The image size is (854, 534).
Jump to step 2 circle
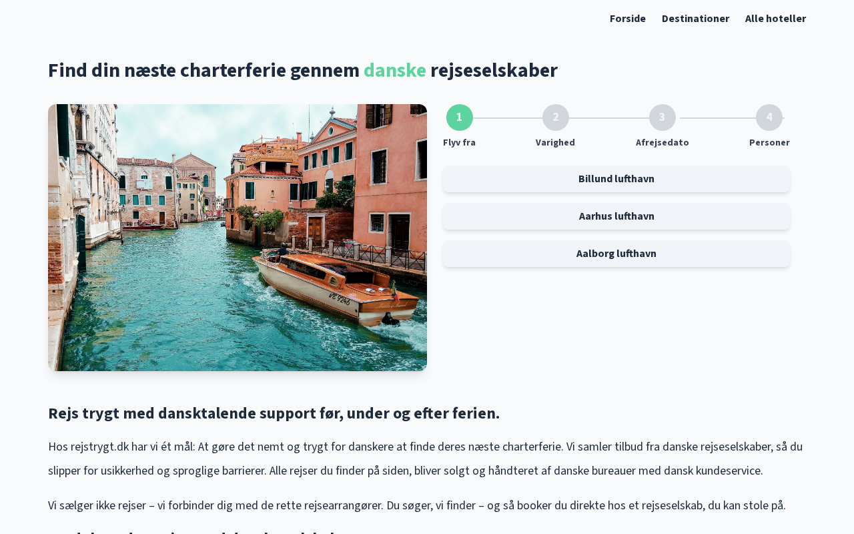(555, 117)
